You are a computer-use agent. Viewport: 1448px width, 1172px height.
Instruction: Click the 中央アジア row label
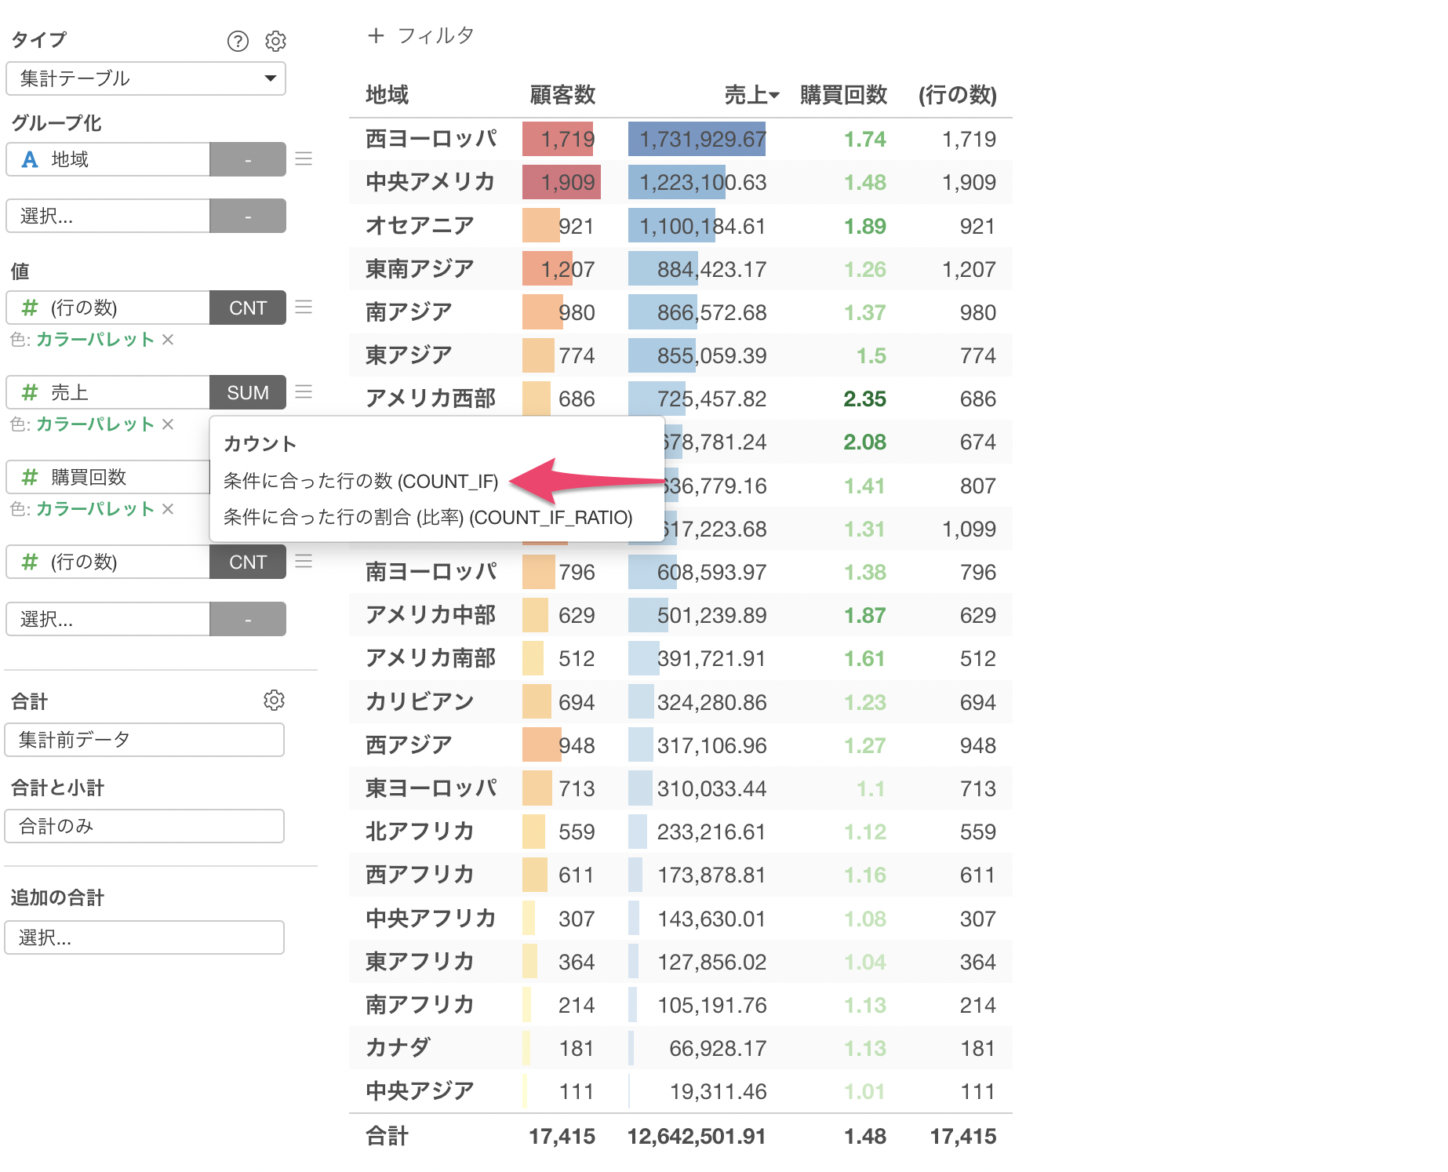420,1091
